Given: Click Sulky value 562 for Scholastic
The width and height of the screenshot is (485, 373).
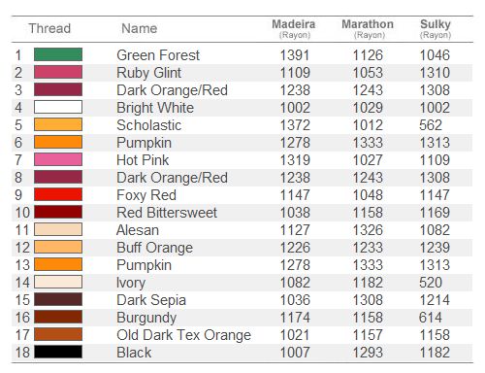Looking at the screenshot, I should coord(431,125).
